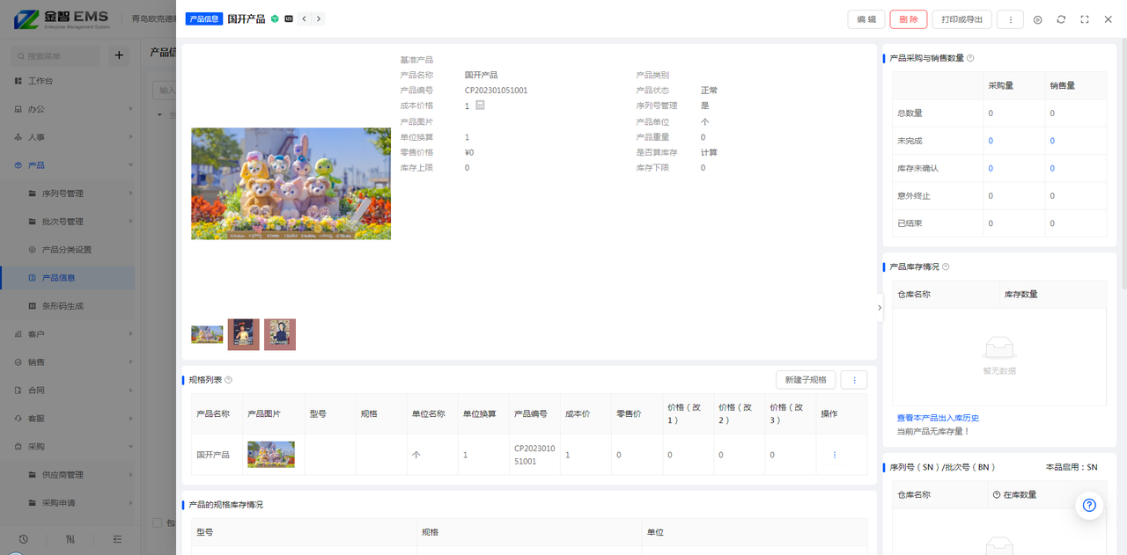1127x555 pixels.
Task: Click the floating blue help button
Action: pyautogui.click(x=1089, y=505)
